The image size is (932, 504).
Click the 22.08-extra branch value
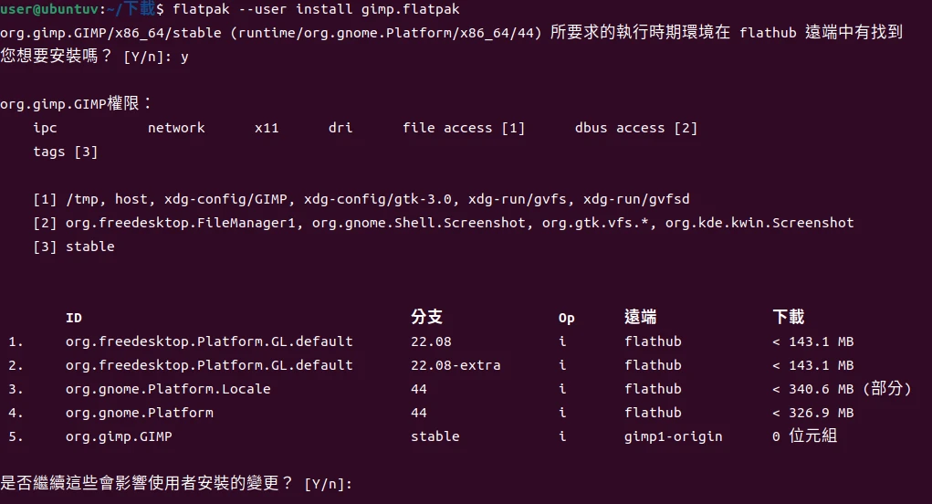click(456, 365)
